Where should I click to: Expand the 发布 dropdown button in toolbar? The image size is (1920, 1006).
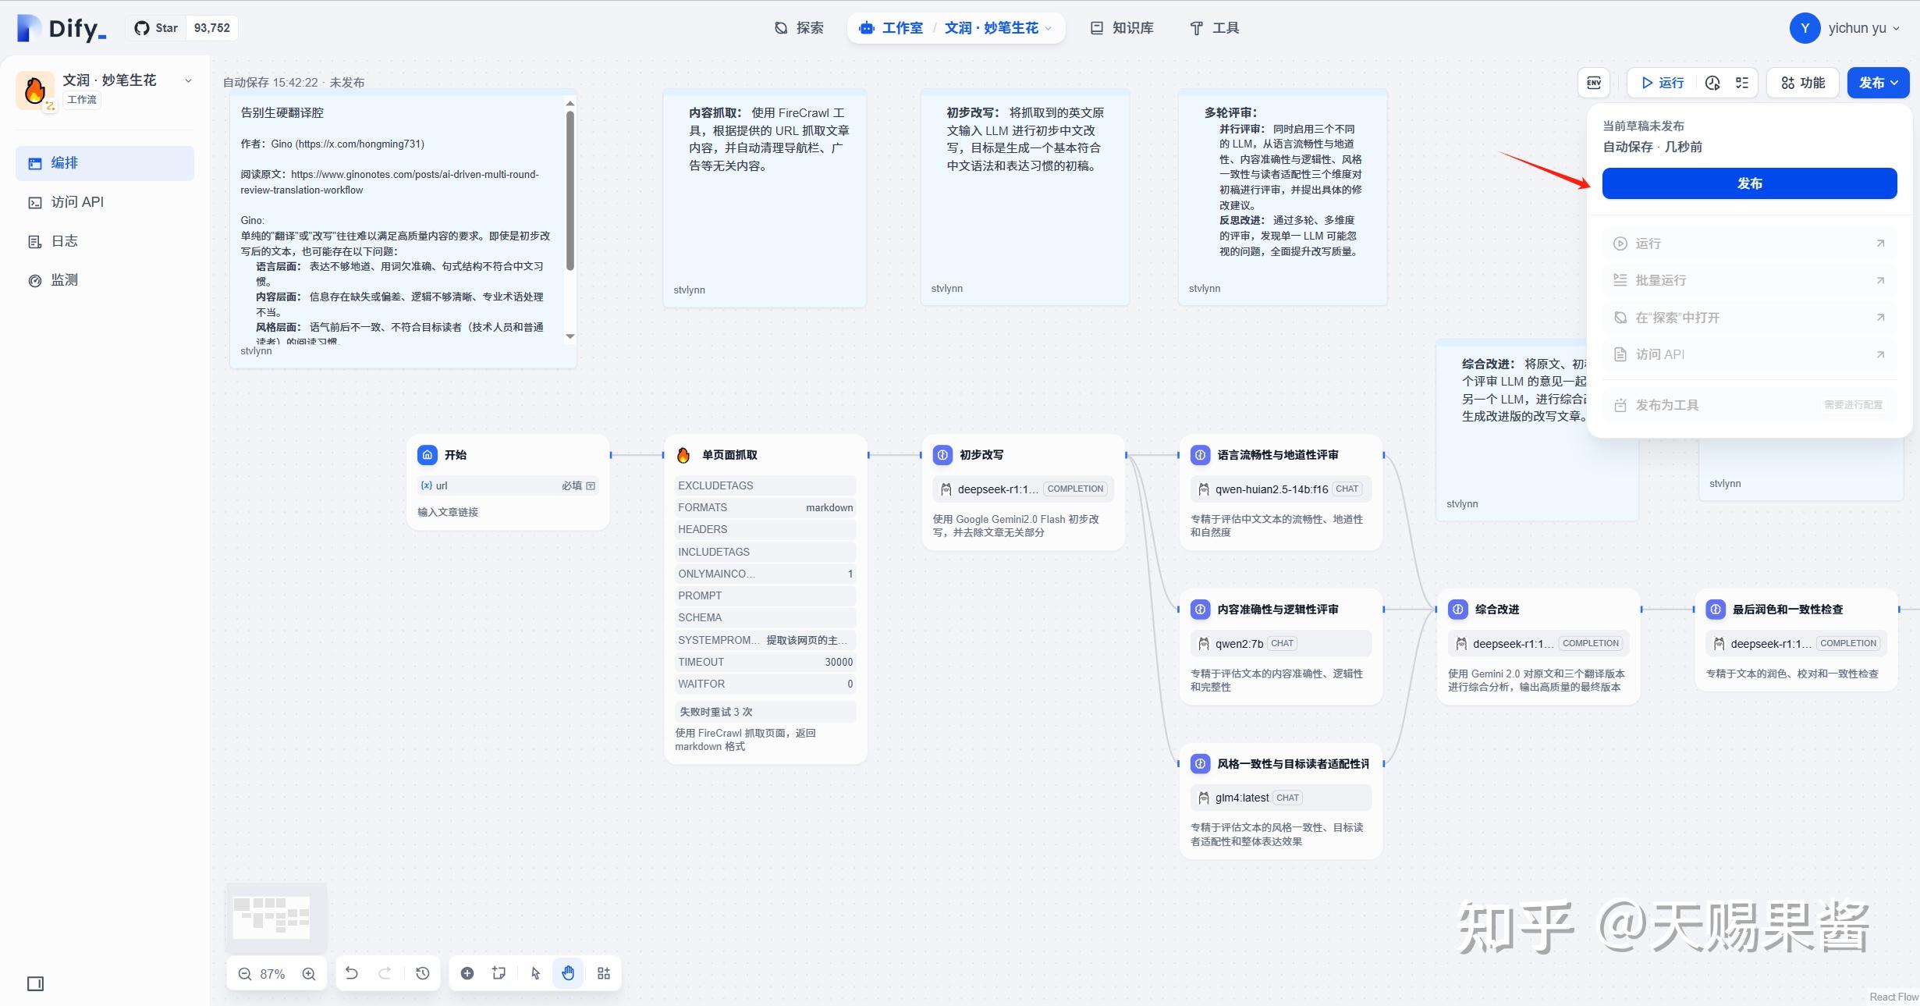tap(1878, 83)
